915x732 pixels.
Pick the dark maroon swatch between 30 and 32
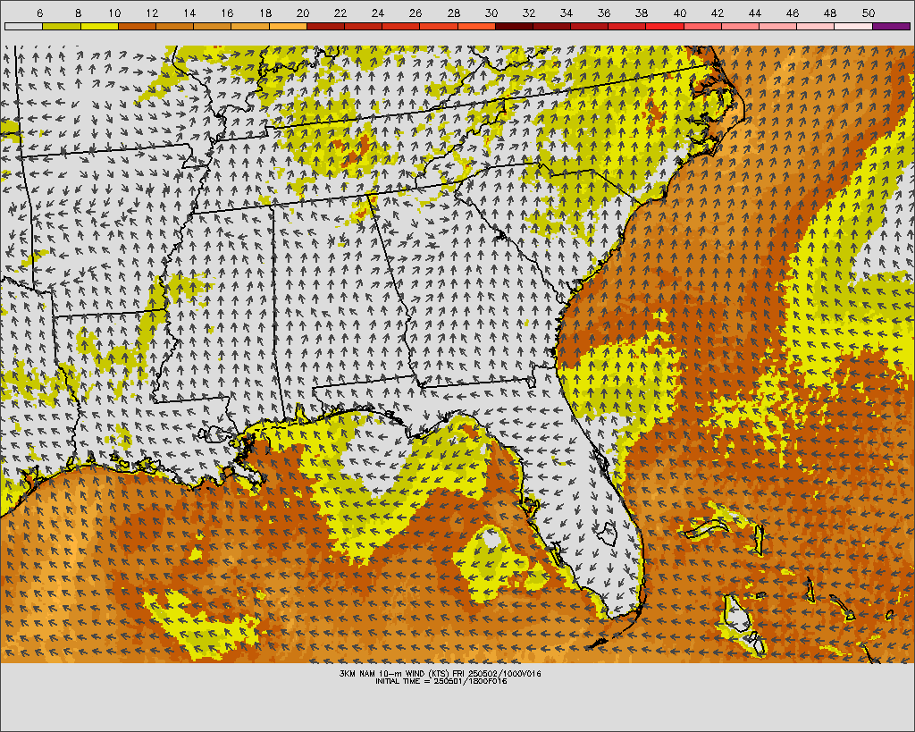click(x=514, y=26)
